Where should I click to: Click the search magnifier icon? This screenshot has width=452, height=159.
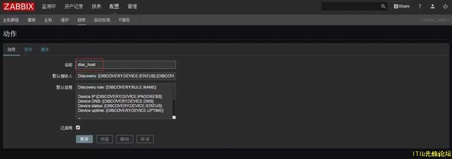pyautogui.click(x=383, y=6)
